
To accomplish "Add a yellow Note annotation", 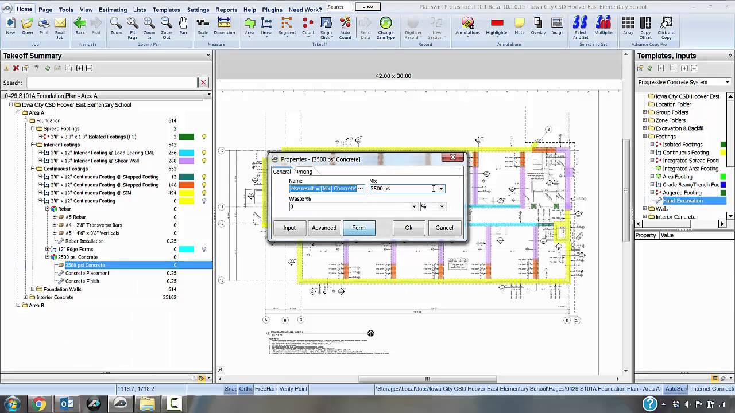I will (520, 25).
